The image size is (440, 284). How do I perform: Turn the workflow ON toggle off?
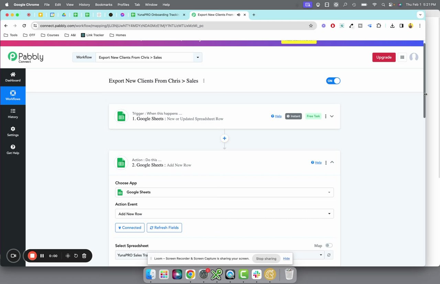click(333, 81)
